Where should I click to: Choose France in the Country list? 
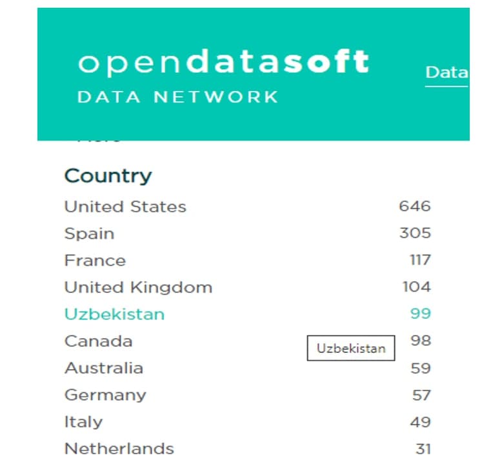(x=95, y=261)
